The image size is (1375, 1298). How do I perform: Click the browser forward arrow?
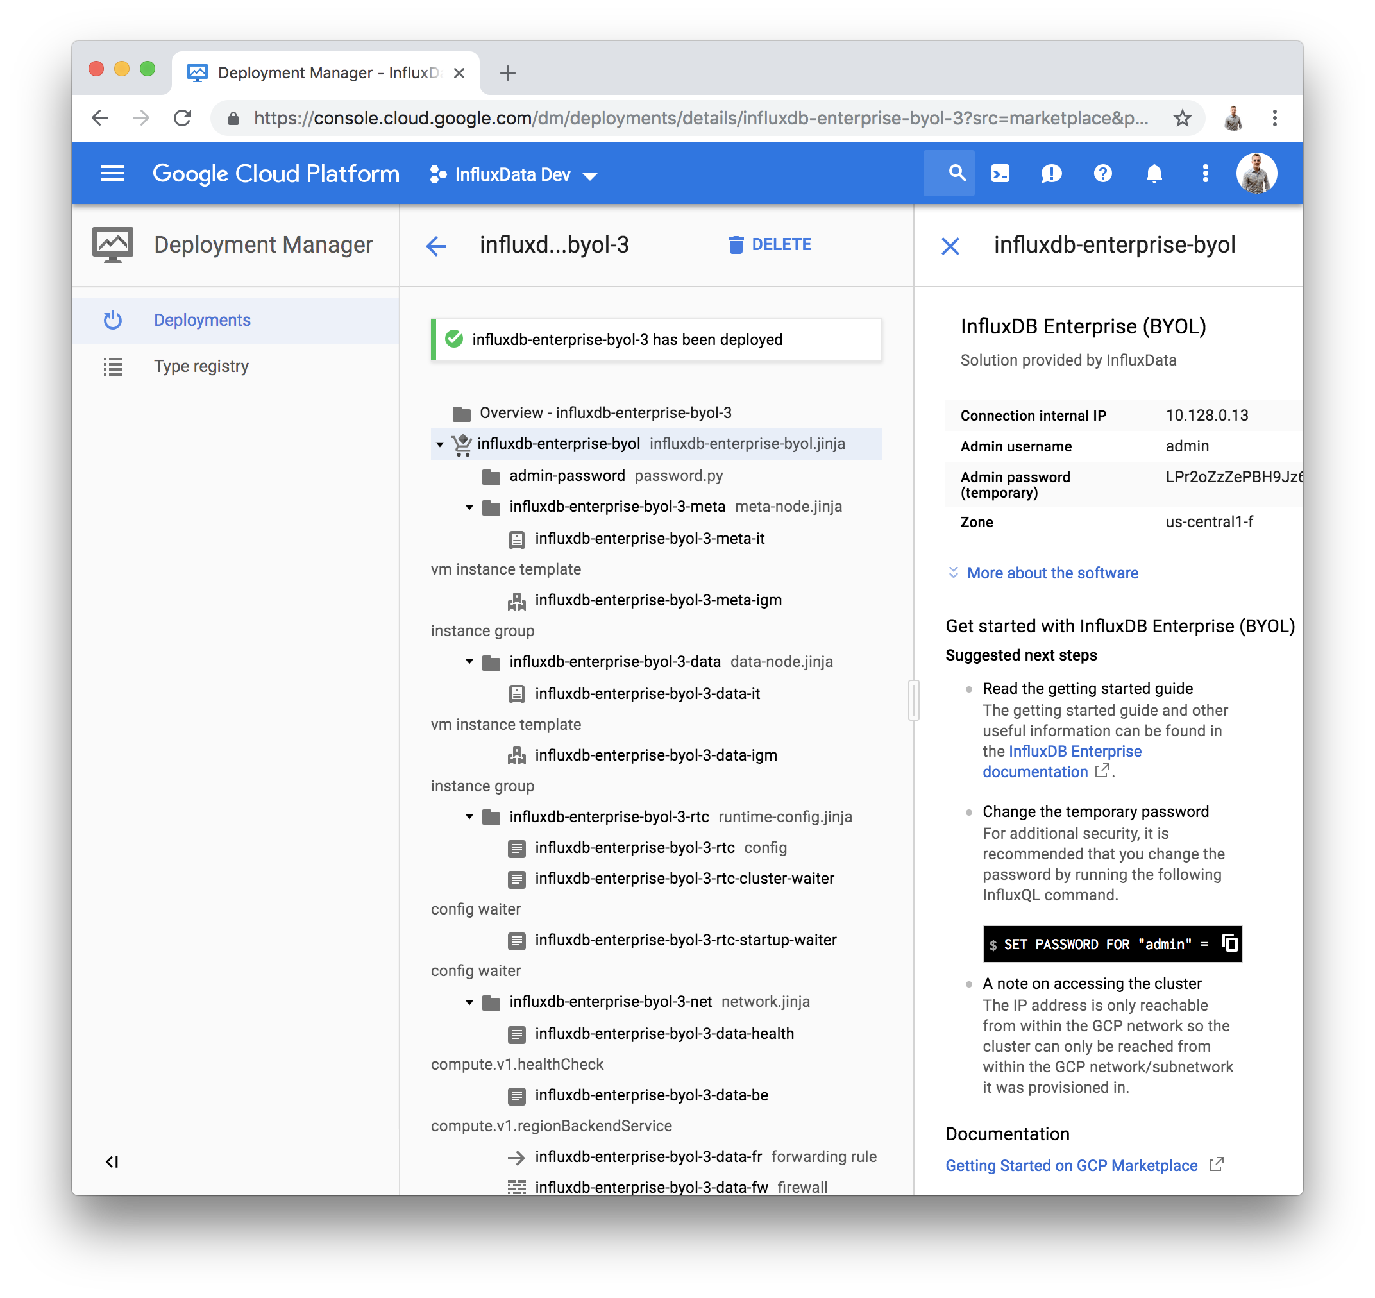click(141, 118)
